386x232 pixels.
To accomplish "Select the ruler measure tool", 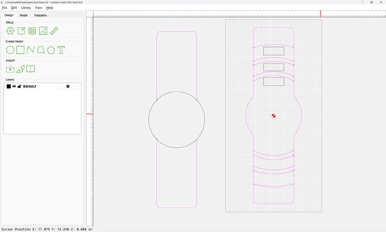I will click(54, 31).
